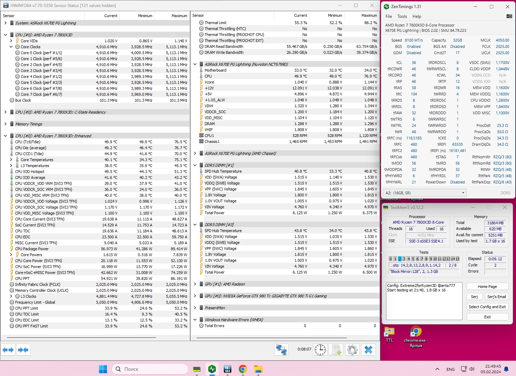Click HWiNFO's shrink-columns inward arrows icon
This screenshot has height=376, width=516.
(23, 350)
